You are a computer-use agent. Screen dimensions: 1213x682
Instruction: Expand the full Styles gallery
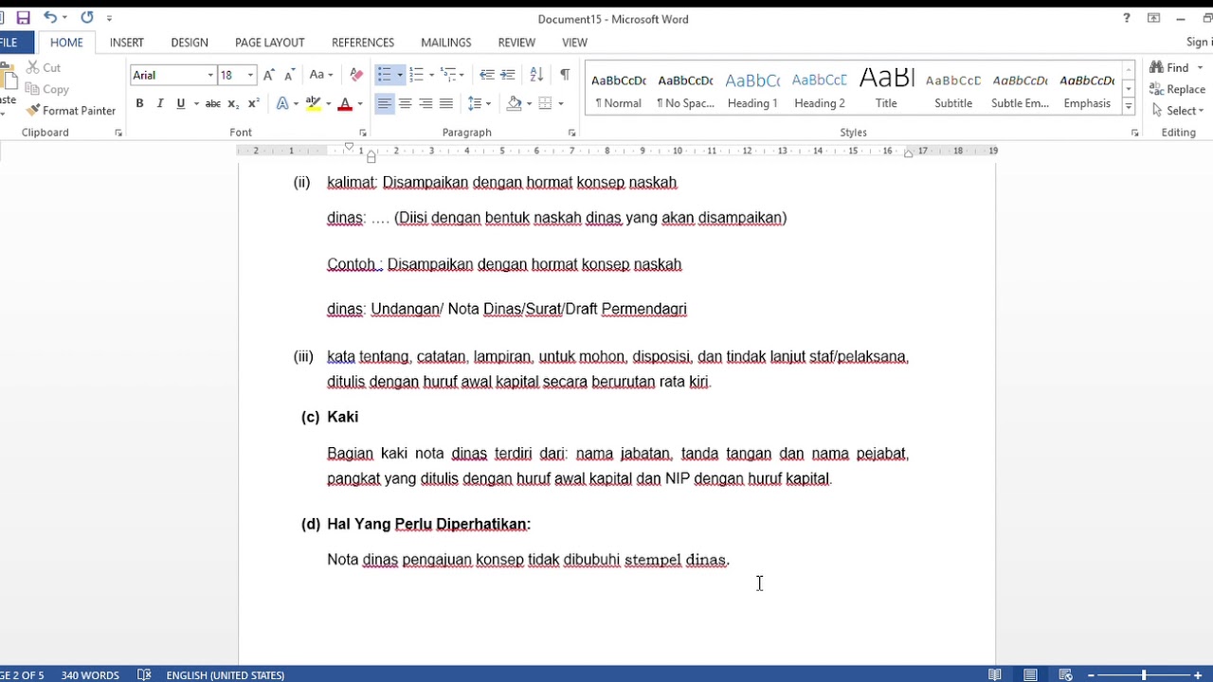(x=1129, y=107)
